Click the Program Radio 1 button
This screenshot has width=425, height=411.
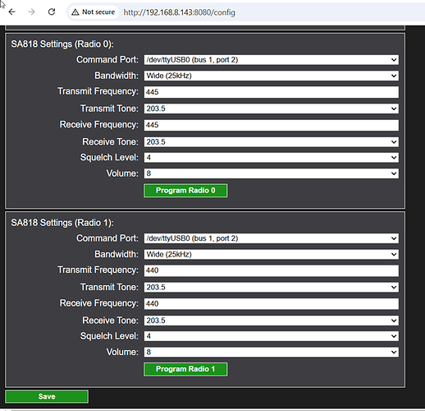(185, 369)
